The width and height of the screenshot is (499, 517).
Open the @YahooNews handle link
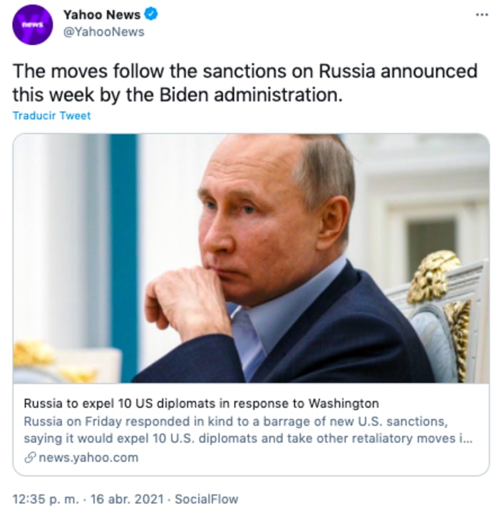click(x=104, y=31)
